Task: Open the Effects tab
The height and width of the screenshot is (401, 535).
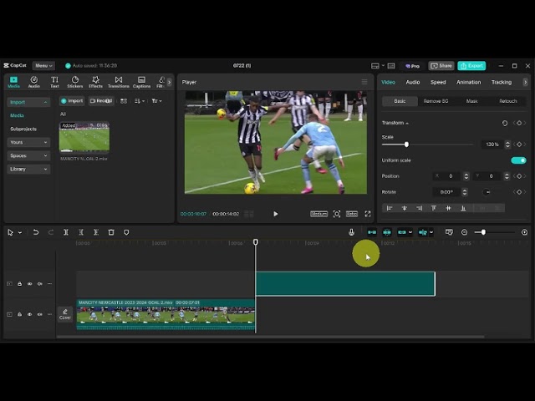Action: click(x=95, y=82)
